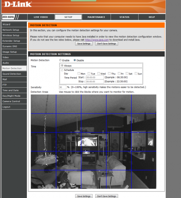Open the Help tab

click(x=152, y=17)
